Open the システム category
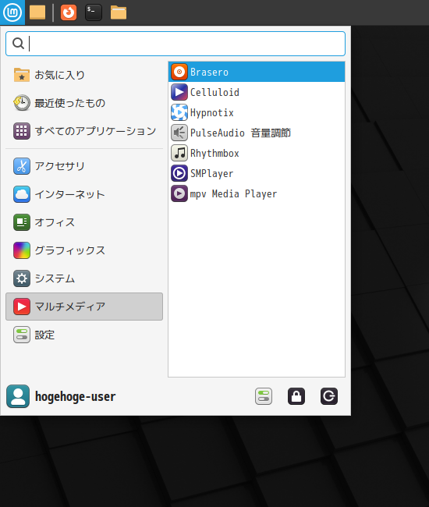 (x=84, y=278)
